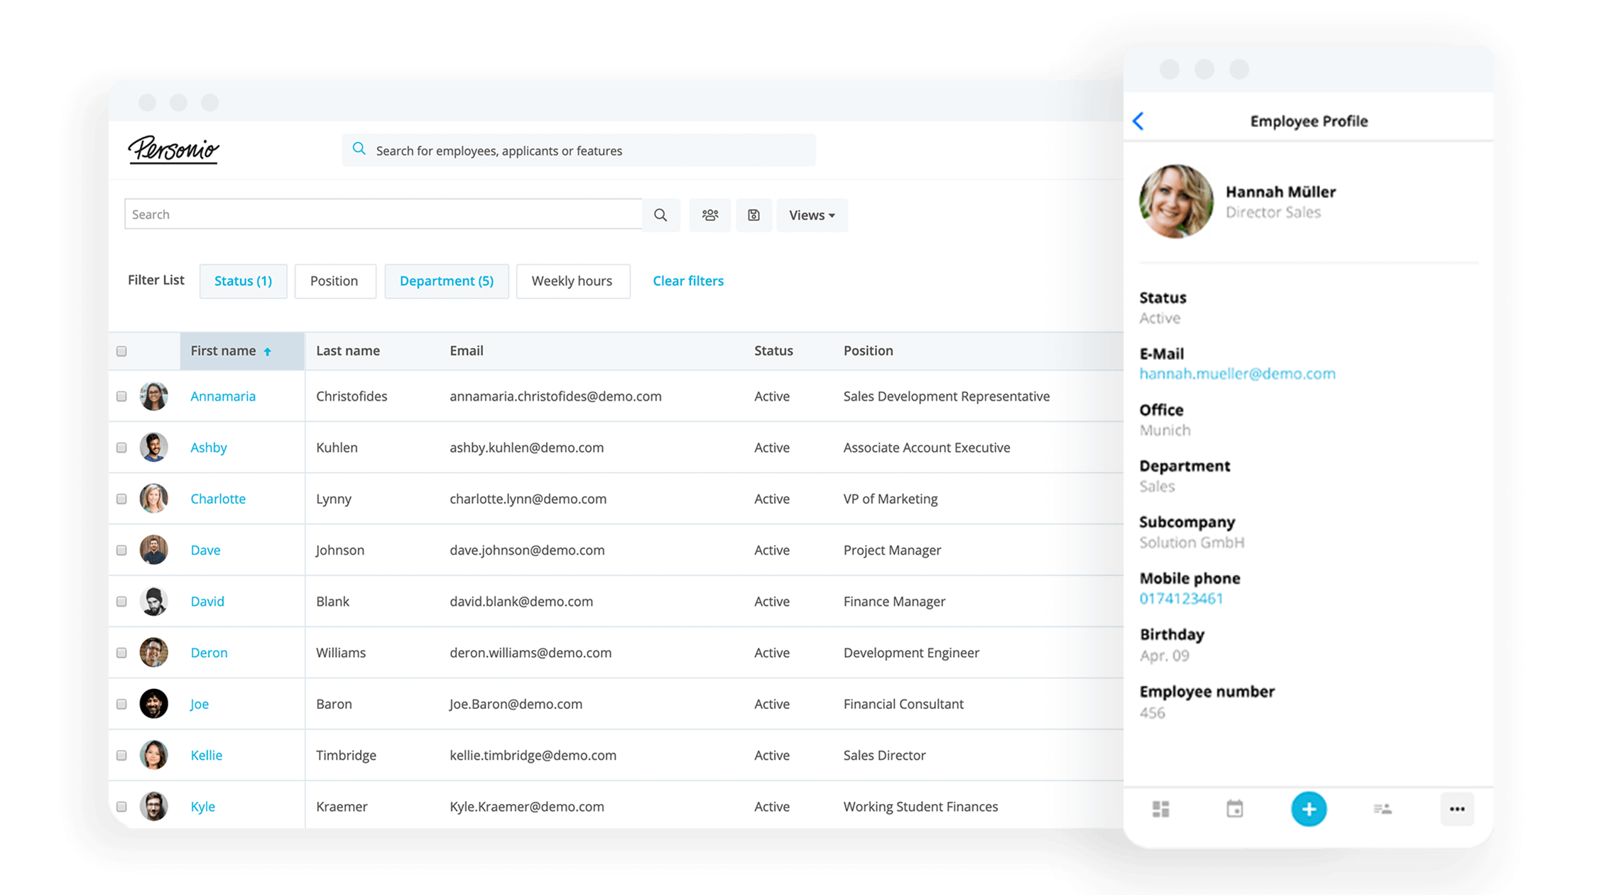Click the back arrow in Employee Profile
Image resolution: width=1605 pixels, height=895 pixels.
point(1139,122)
